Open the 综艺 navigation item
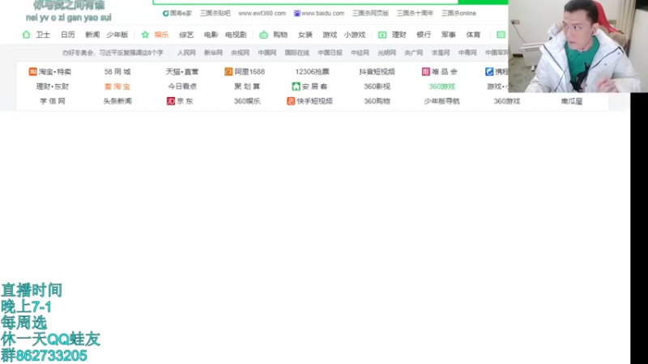The height and width of the screenshot is (364, 648). 186,35
